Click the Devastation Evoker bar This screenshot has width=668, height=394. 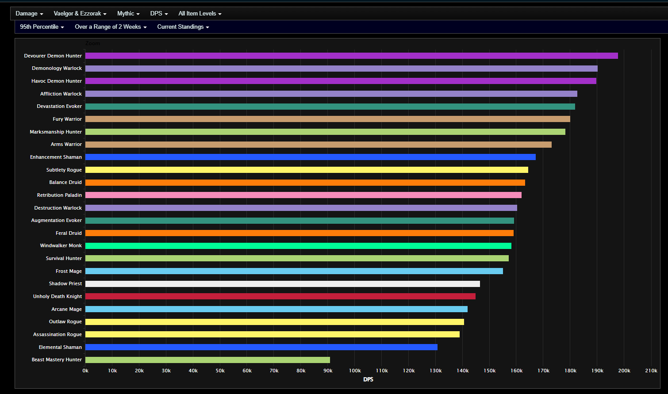(330, 107)
